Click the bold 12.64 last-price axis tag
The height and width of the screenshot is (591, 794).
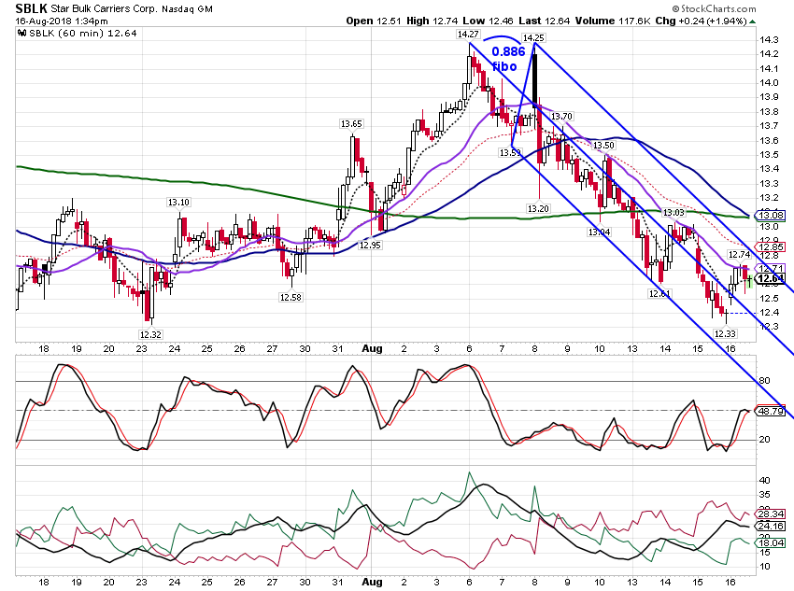point(771,279)
